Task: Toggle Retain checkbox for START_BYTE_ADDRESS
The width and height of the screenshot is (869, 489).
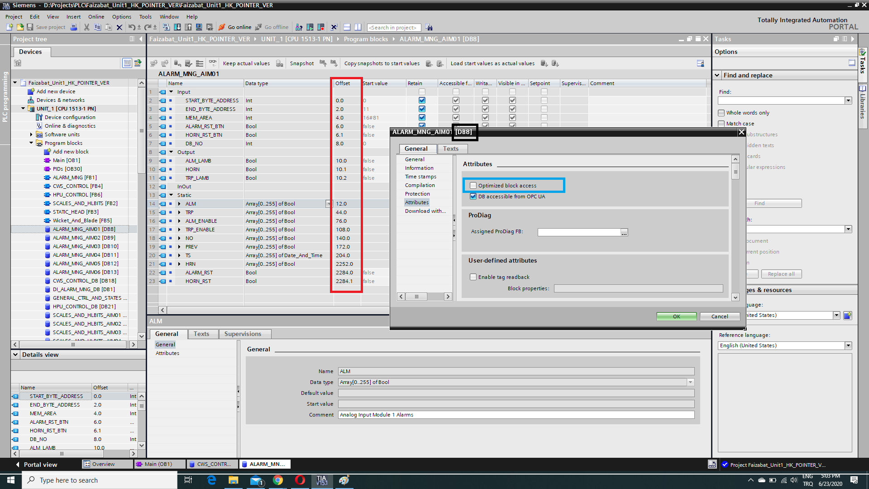Action: tap(422, 101)
